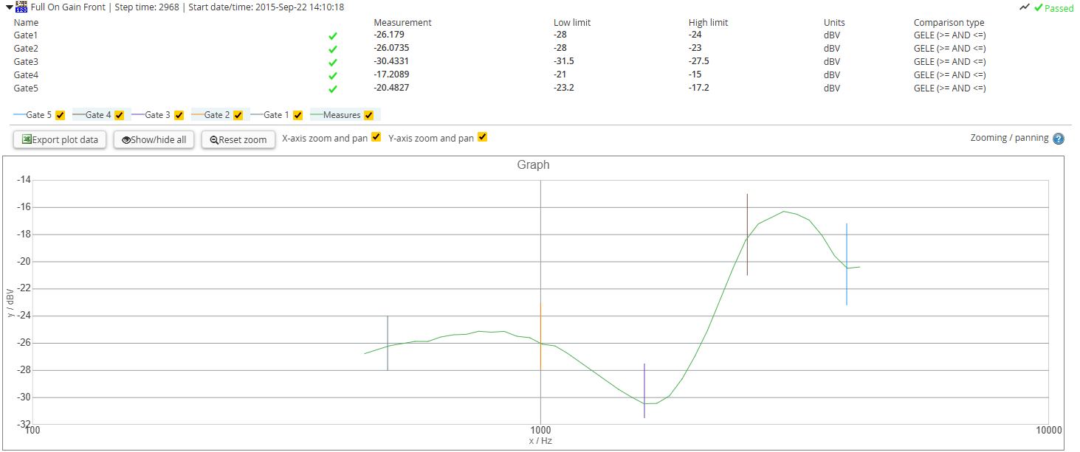Click the Gate4 low limit -21
Image resolution: width=1080 pixels, height=452 pixels.
click(x=560, y=74)
